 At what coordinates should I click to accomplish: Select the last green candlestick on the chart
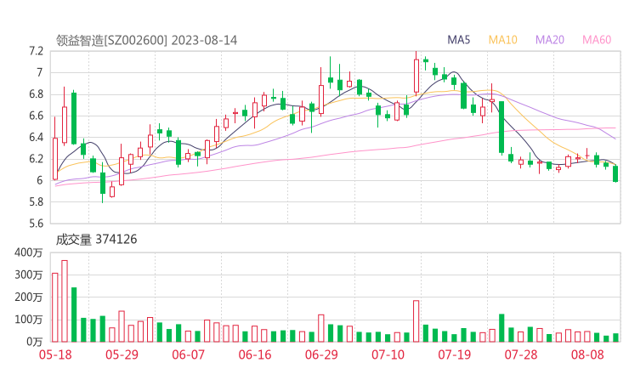click(615, 173)
